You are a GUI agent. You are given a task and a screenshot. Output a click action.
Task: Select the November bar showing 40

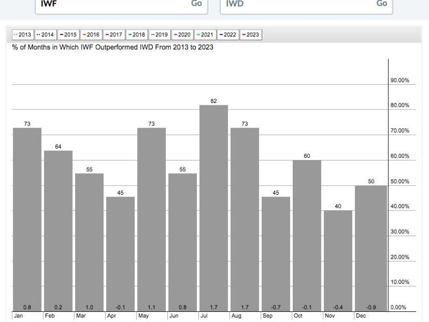pyautogui.click(x=338, y=261)
